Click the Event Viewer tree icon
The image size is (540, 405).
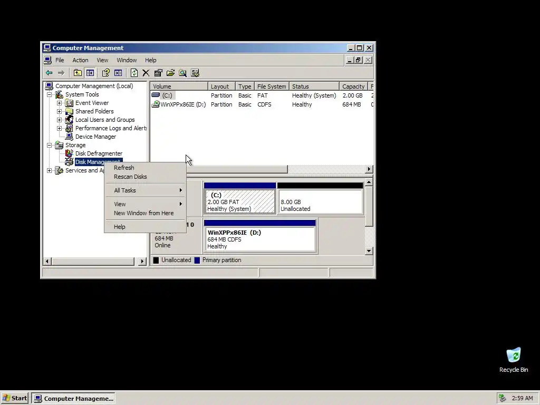[69, 103]
